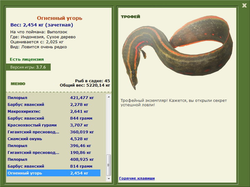Click the Версия игры: 3.7.6 badge

(28, 67)
